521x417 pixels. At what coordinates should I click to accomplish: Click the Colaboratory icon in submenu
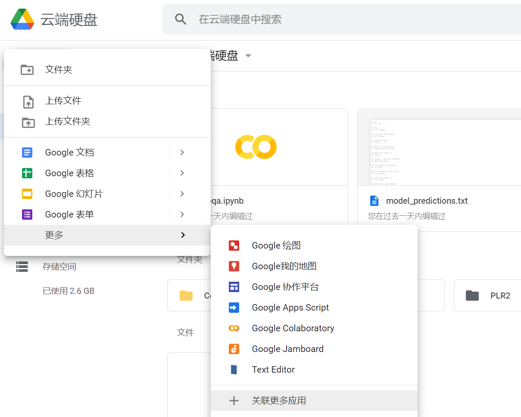pyautogui.click(x=234, y=328)
